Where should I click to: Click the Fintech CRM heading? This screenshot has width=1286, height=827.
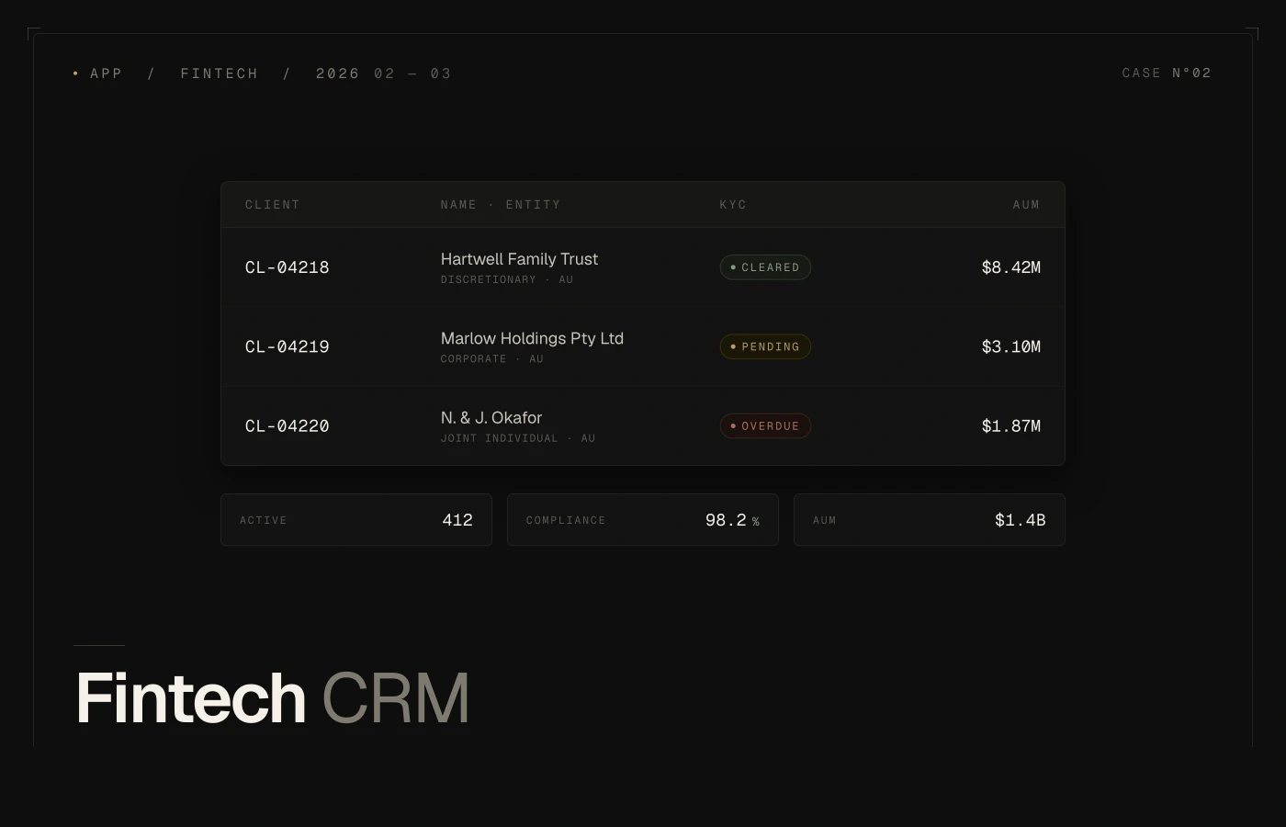[272, 698]
